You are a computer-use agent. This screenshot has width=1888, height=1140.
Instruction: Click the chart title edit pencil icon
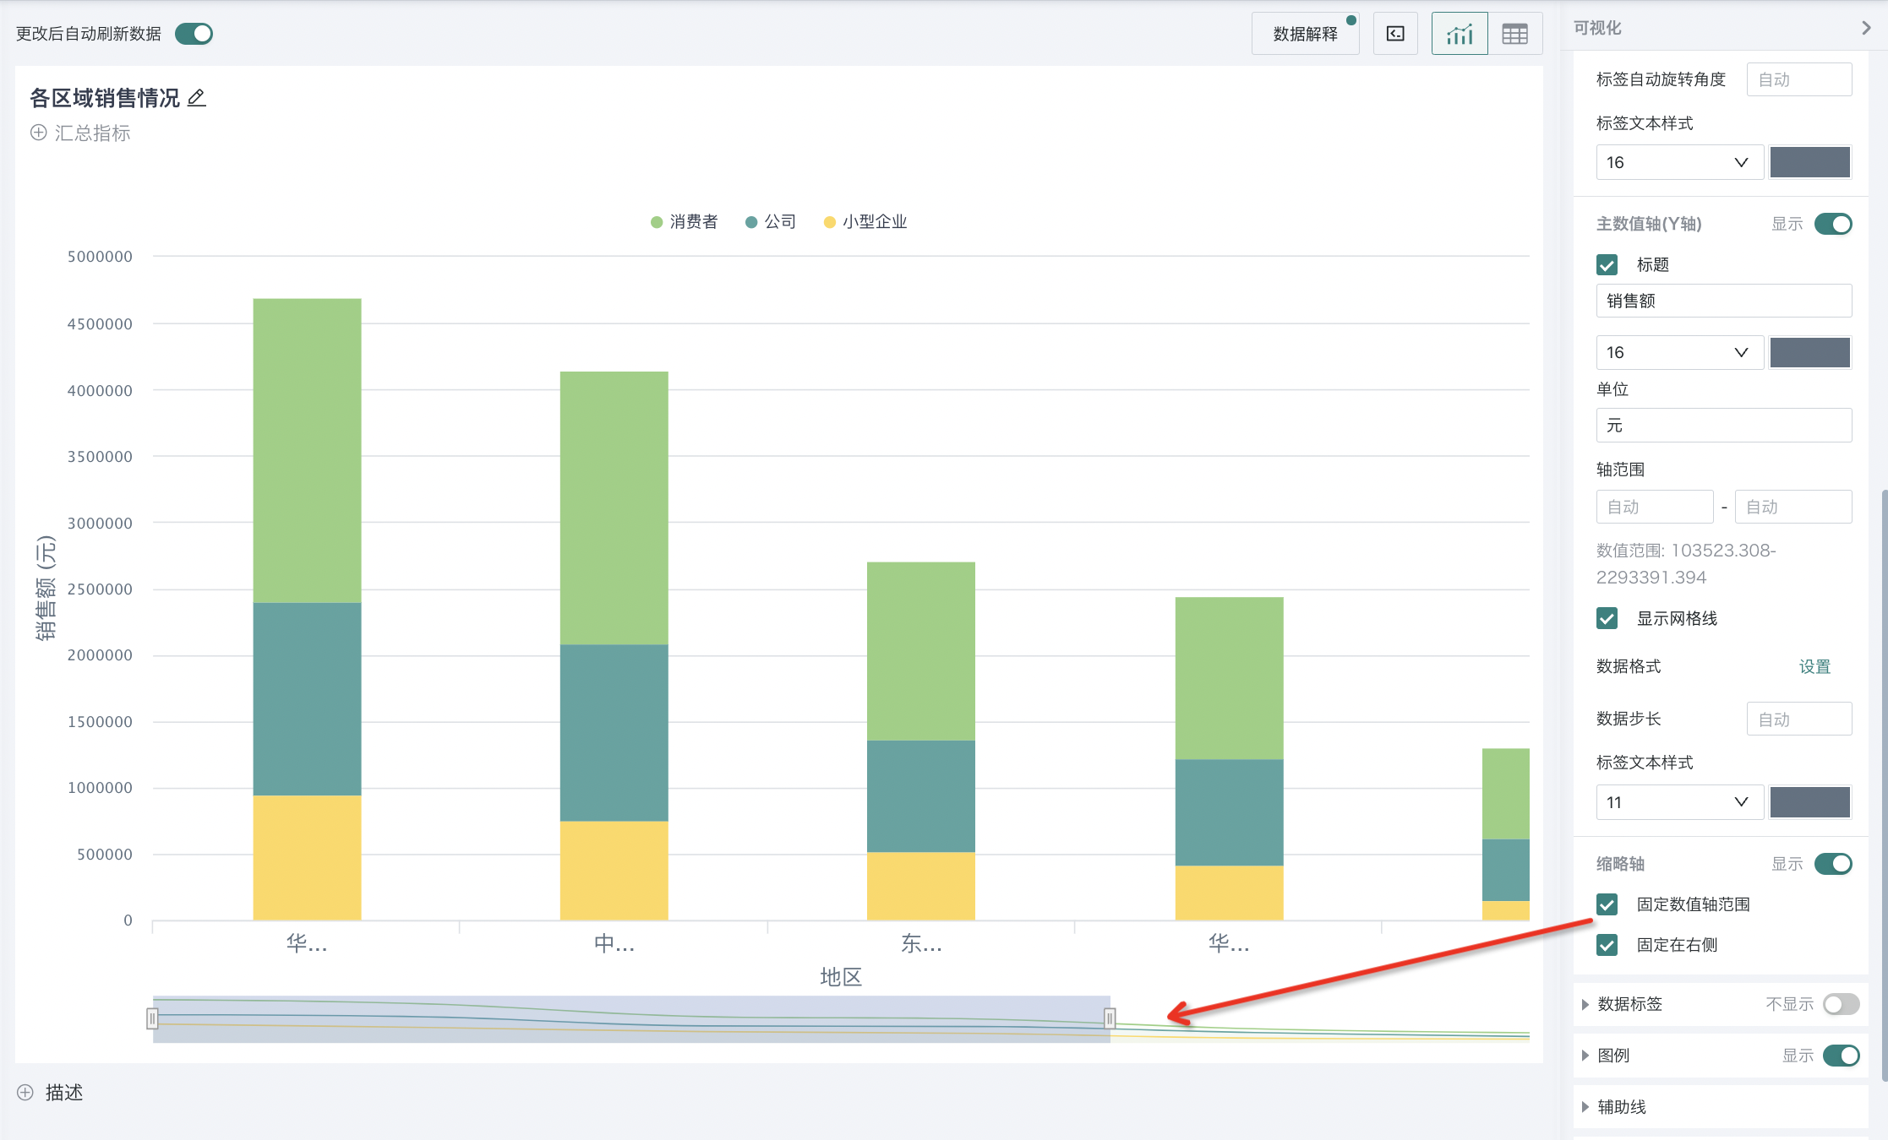point(196,98)
